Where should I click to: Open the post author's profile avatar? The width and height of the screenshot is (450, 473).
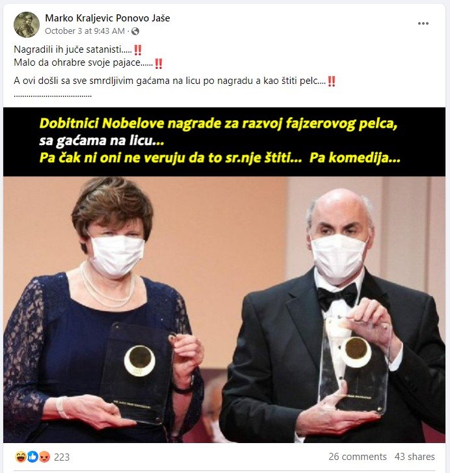[27, 25]
